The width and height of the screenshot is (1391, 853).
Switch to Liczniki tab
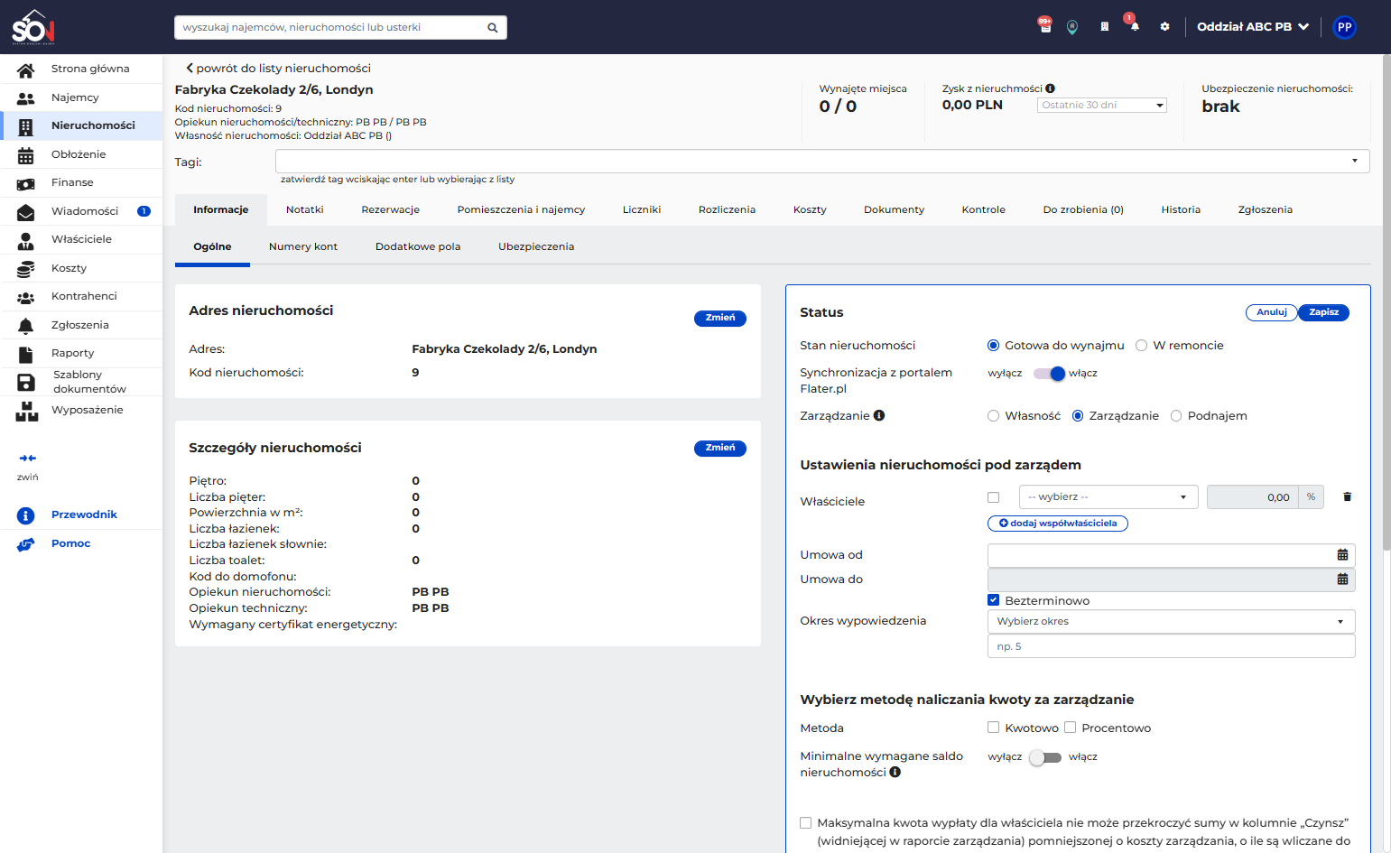642,209
